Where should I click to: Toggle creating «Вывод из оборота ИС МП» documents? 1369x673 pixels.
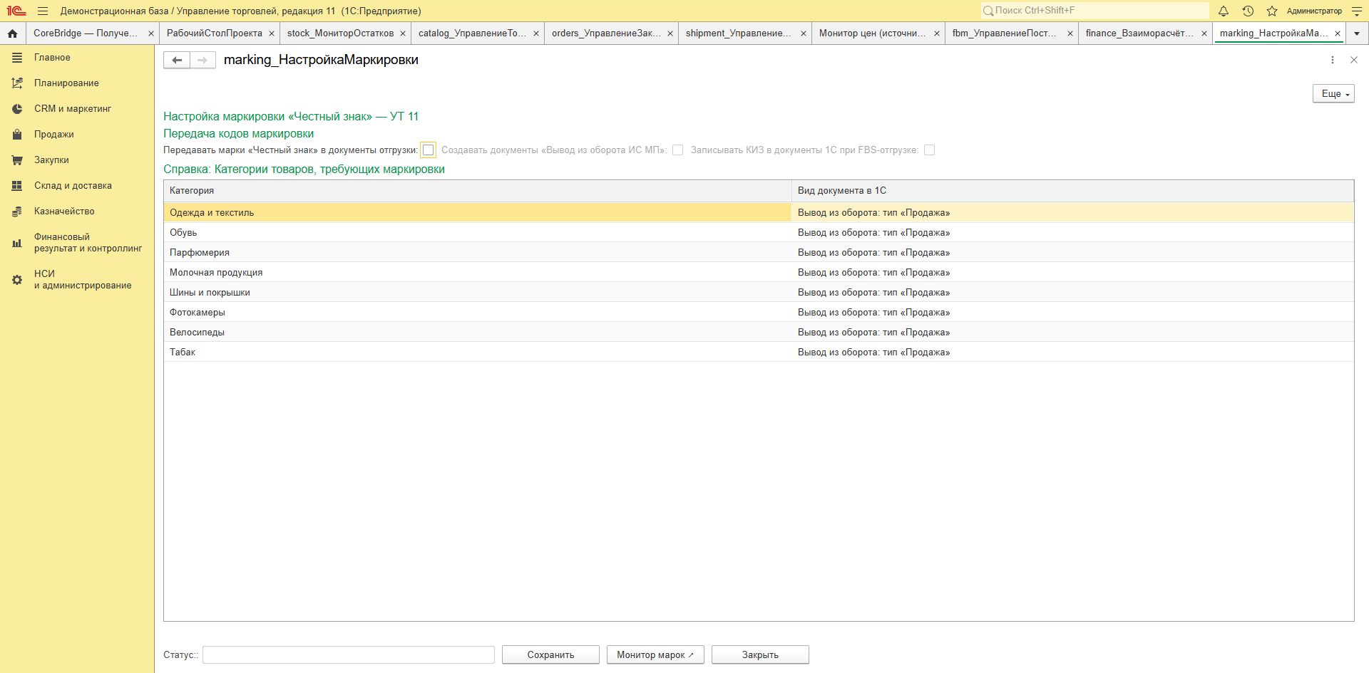[678, 150]
